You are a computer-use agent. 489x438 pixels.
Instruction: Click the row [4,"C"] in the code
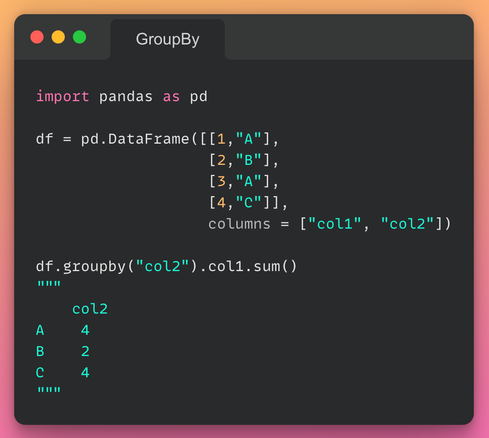tap(239, 202)
